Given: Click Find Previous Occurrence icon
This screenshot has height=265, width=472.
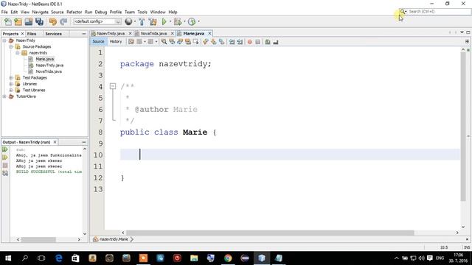Looking at the screenshot, I should click(x=172, y=42).
